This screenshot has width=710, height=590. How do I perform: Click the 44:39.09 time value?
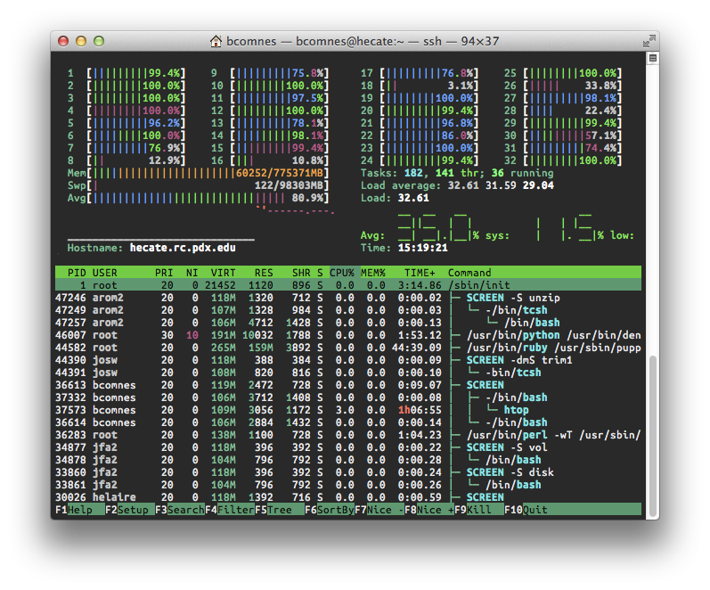417,348
